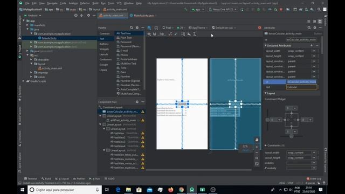The image size is (345, 194).
Task: Open the Event Log
Action: 314,178
